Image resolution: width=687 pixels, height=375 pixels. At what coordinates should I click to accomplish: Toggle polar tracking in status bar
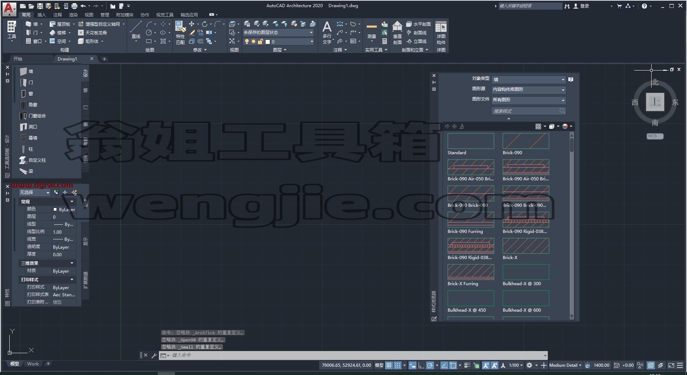click(x=430, y=365)
